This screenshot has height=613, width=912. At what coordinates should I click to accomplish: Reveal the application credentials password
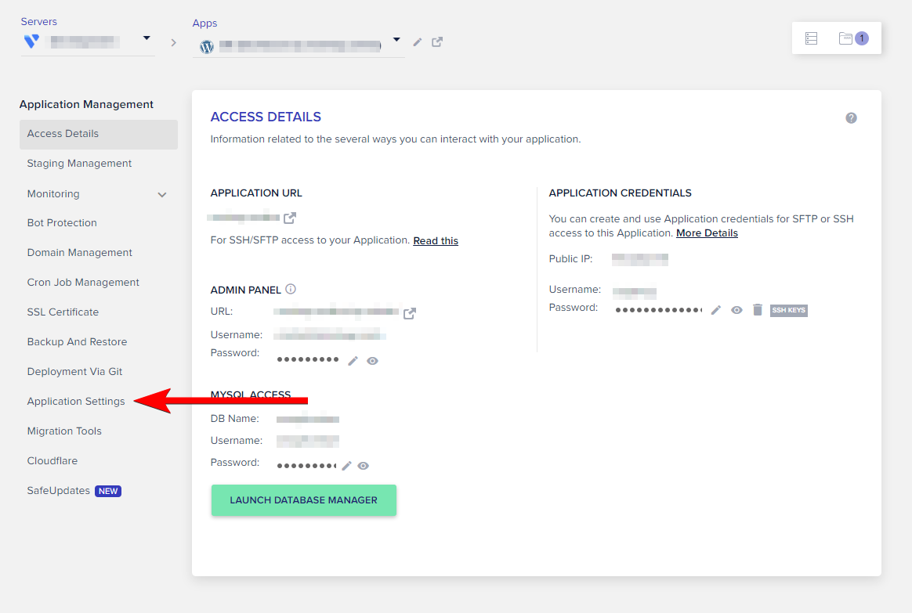(x=736, y=309)
